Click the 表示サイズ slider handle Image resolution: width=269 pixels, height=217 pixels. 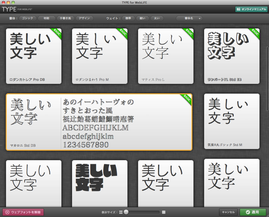(126, 212)
